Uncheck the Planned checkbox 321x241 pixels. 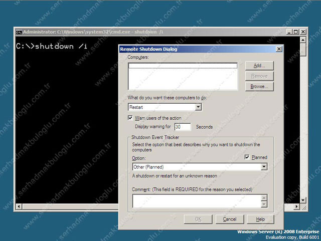coord(247,157)
